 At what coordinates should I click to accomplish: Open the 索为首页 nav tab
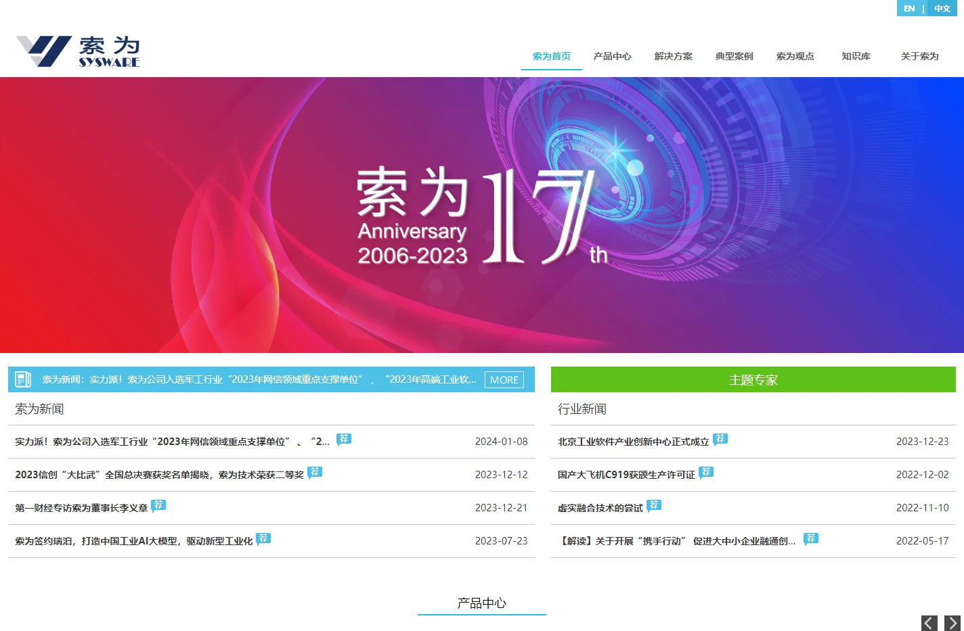pos(552,56)
